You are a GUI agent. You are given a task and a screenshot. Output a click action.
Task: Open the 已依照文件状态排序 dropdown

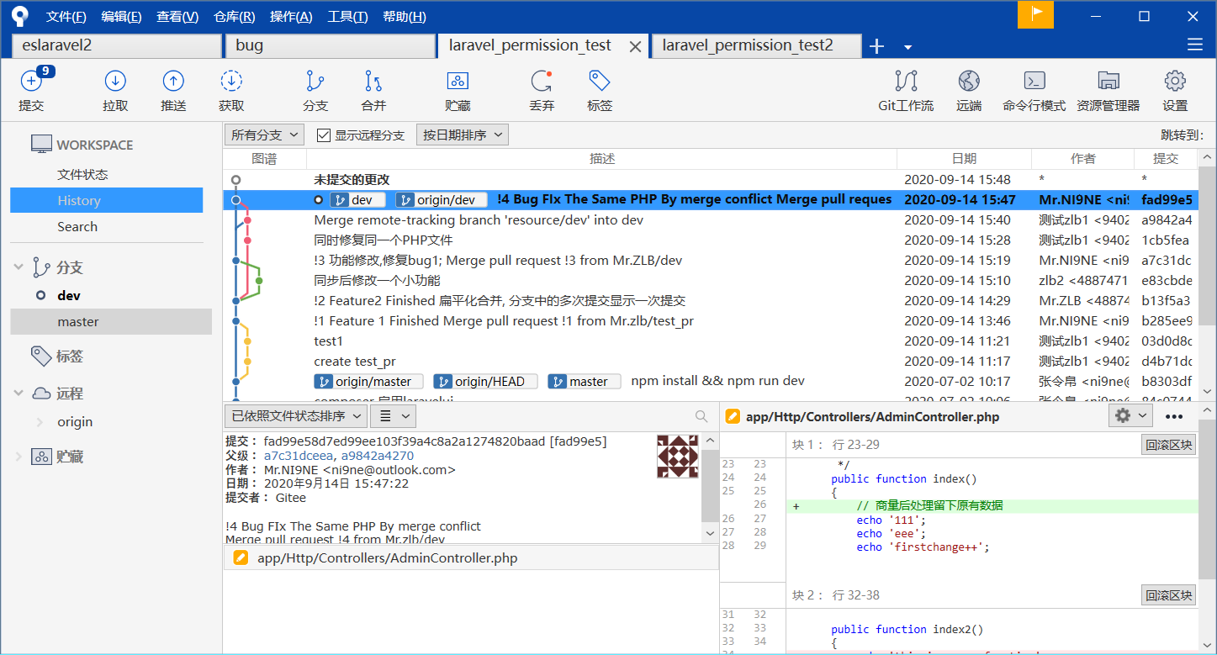pyautogui.click(x=295, y=415)
